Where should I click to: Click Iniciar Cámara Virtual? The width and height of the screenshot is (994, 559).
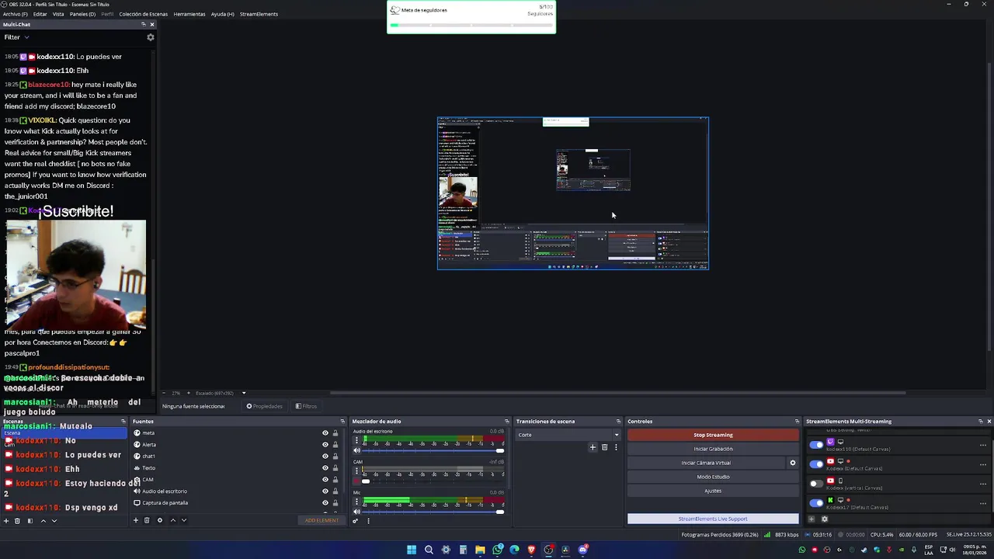click(x=706, y=463)
